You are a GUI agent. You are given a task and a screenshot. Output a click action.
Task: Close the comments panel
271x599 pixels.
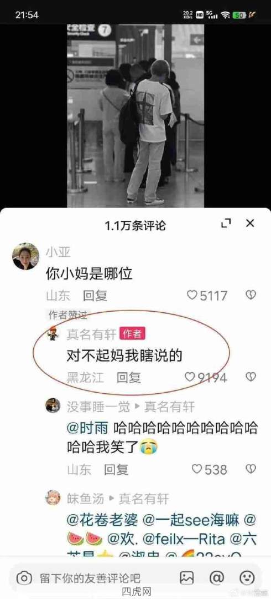tap(250, 224)
